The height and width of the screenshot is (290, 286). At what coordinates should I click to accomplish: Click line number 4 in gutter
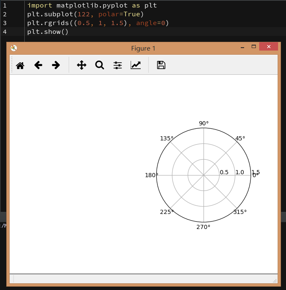tap(5, 32)
